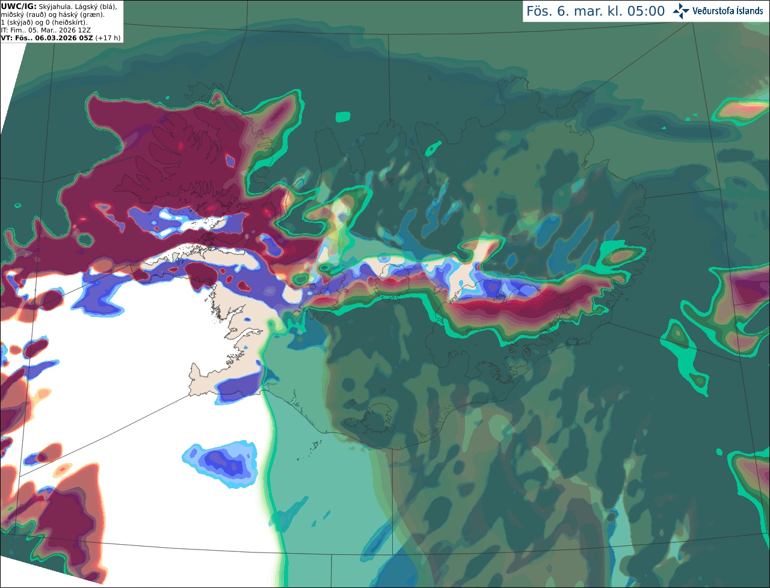Click legend line "1 (skýjað) og 0 (heiðskírt)."
The image size is (770, 588).
(44, 22)
